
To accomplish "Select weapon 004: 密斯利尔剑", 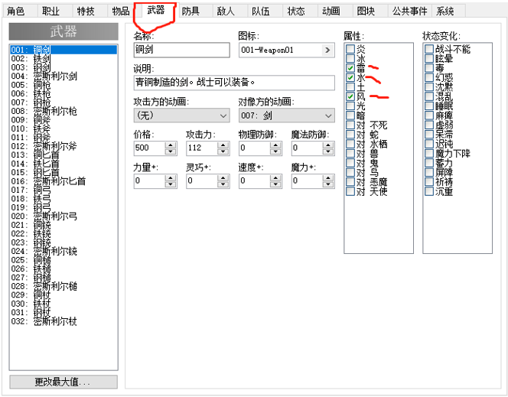I will click(63, 76).
